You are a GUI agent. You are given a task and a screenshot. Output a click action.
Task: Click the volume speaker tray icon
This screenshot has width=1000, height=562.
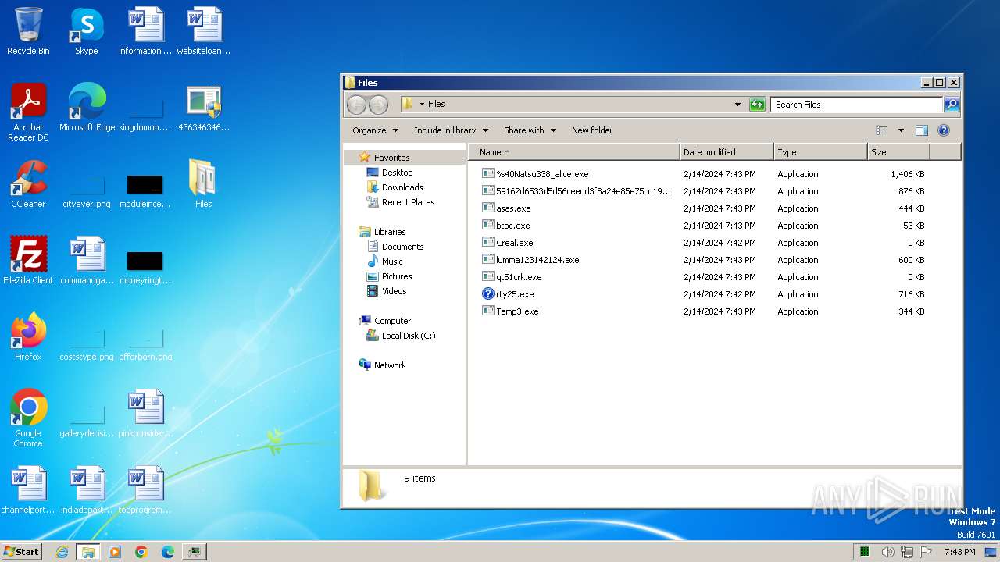point(888,552)
